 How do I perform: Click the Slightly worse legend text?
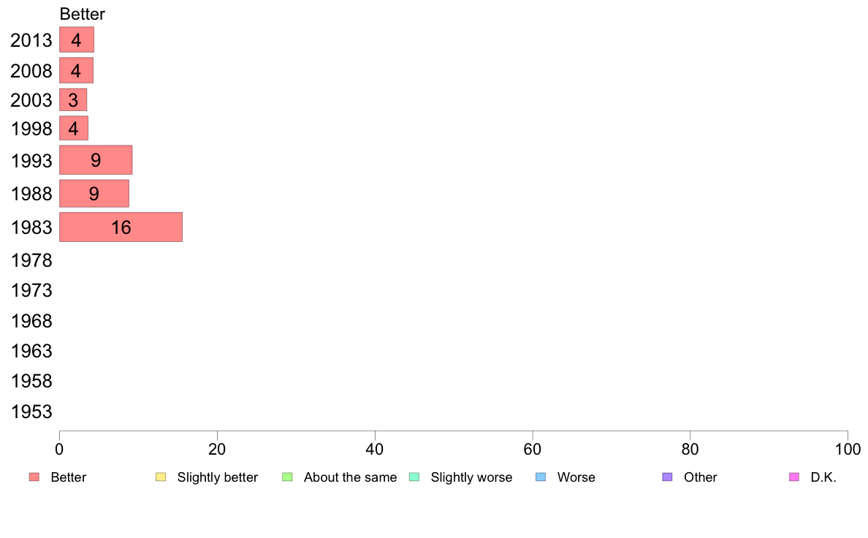(x=472, y=477)
